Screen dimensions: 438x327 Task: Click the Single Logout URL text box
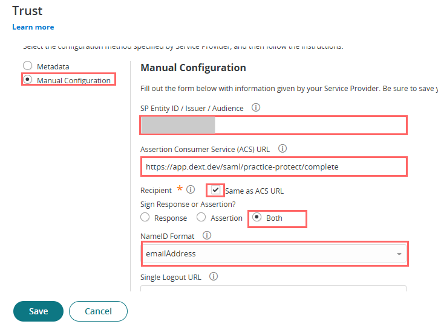(x=273, y=289)
